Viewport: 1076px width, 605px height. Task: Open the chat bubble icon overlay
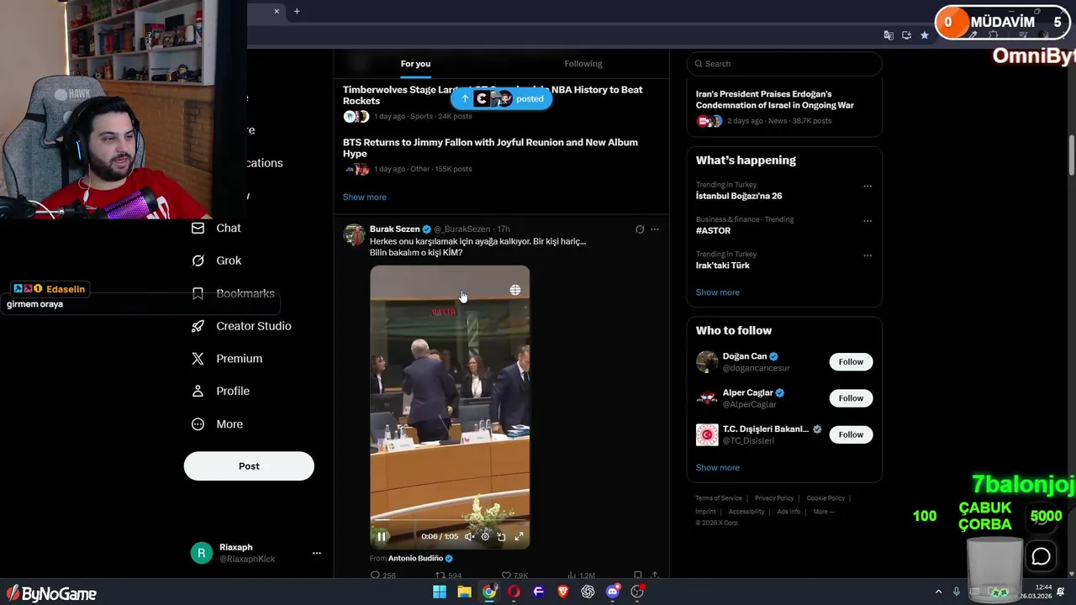point(1041,556)
